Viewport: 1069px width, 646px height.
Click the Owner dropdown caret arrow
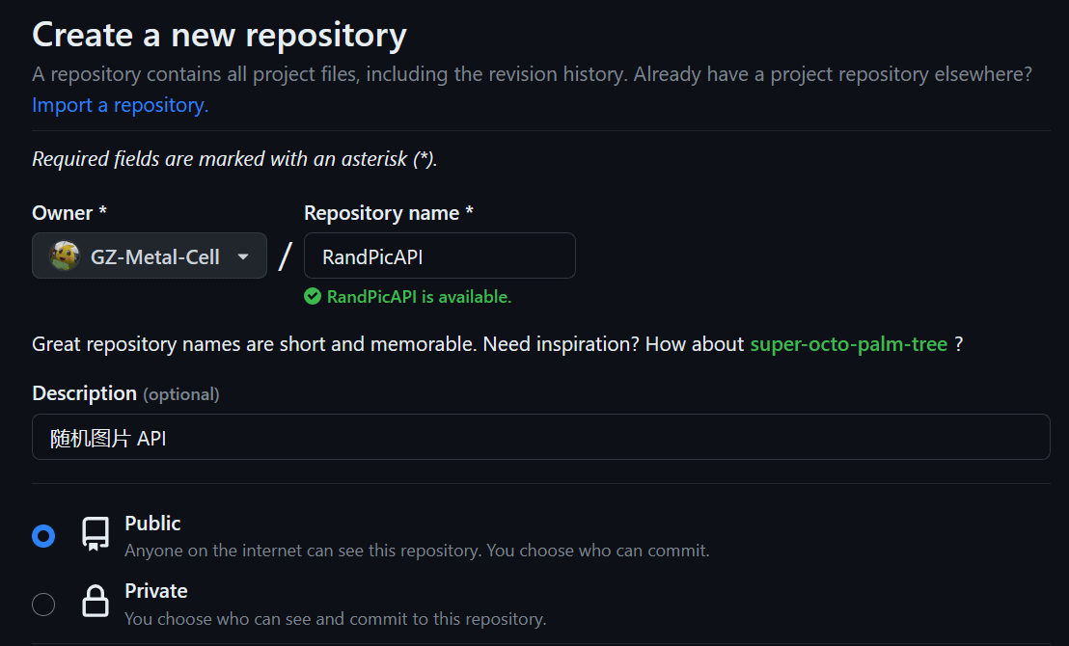point(243,256)
